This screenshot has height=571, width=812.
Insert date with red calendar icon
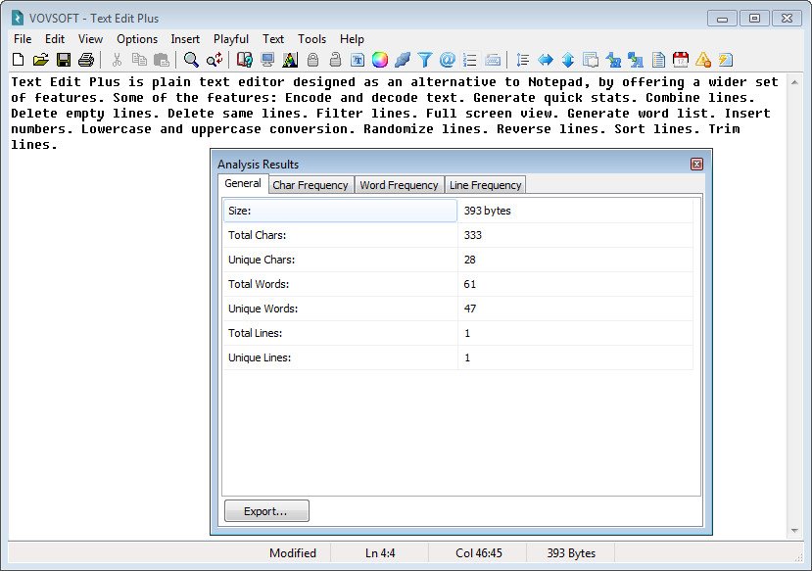681,60
